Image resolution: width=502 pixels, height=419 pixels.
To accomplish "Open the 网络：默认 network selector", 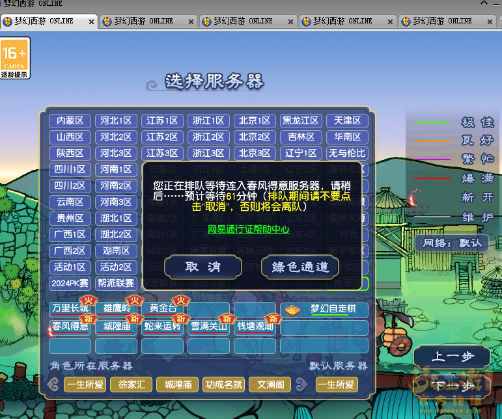I will (x=452, y=243).
